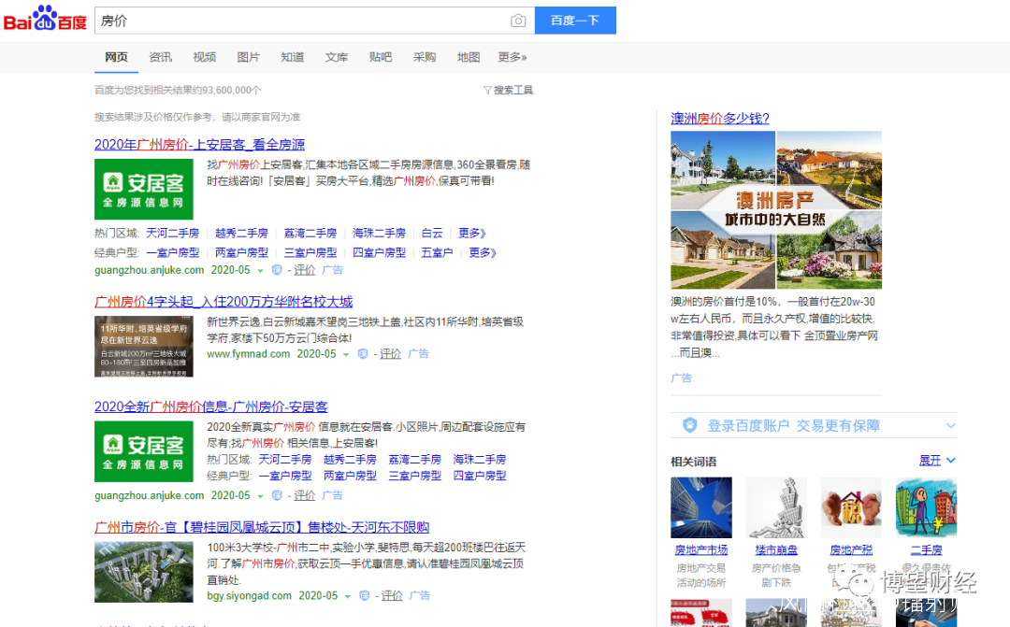Image resolution: width=1010 pixels, height=627 pixels.
Task: Click the 房价 search input field
Action: point(299,21)
